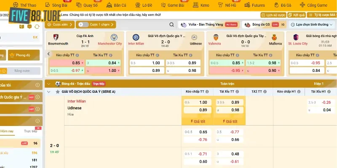Image resolution: width=337 pixels, height=168 pixels.
Task: Click St. Louis City crest
Action: tap(296, 37)
